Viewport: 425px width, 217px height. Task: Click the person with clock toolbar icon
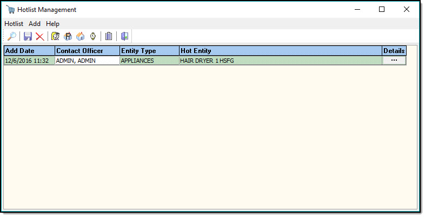coord(55,36)
